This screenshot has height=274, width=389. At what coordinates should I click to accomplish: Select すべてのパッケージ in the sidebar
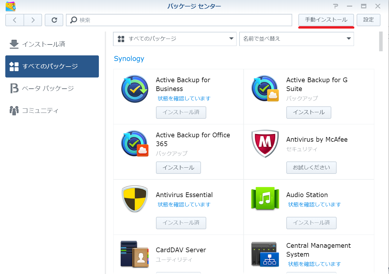pos(52,66)
